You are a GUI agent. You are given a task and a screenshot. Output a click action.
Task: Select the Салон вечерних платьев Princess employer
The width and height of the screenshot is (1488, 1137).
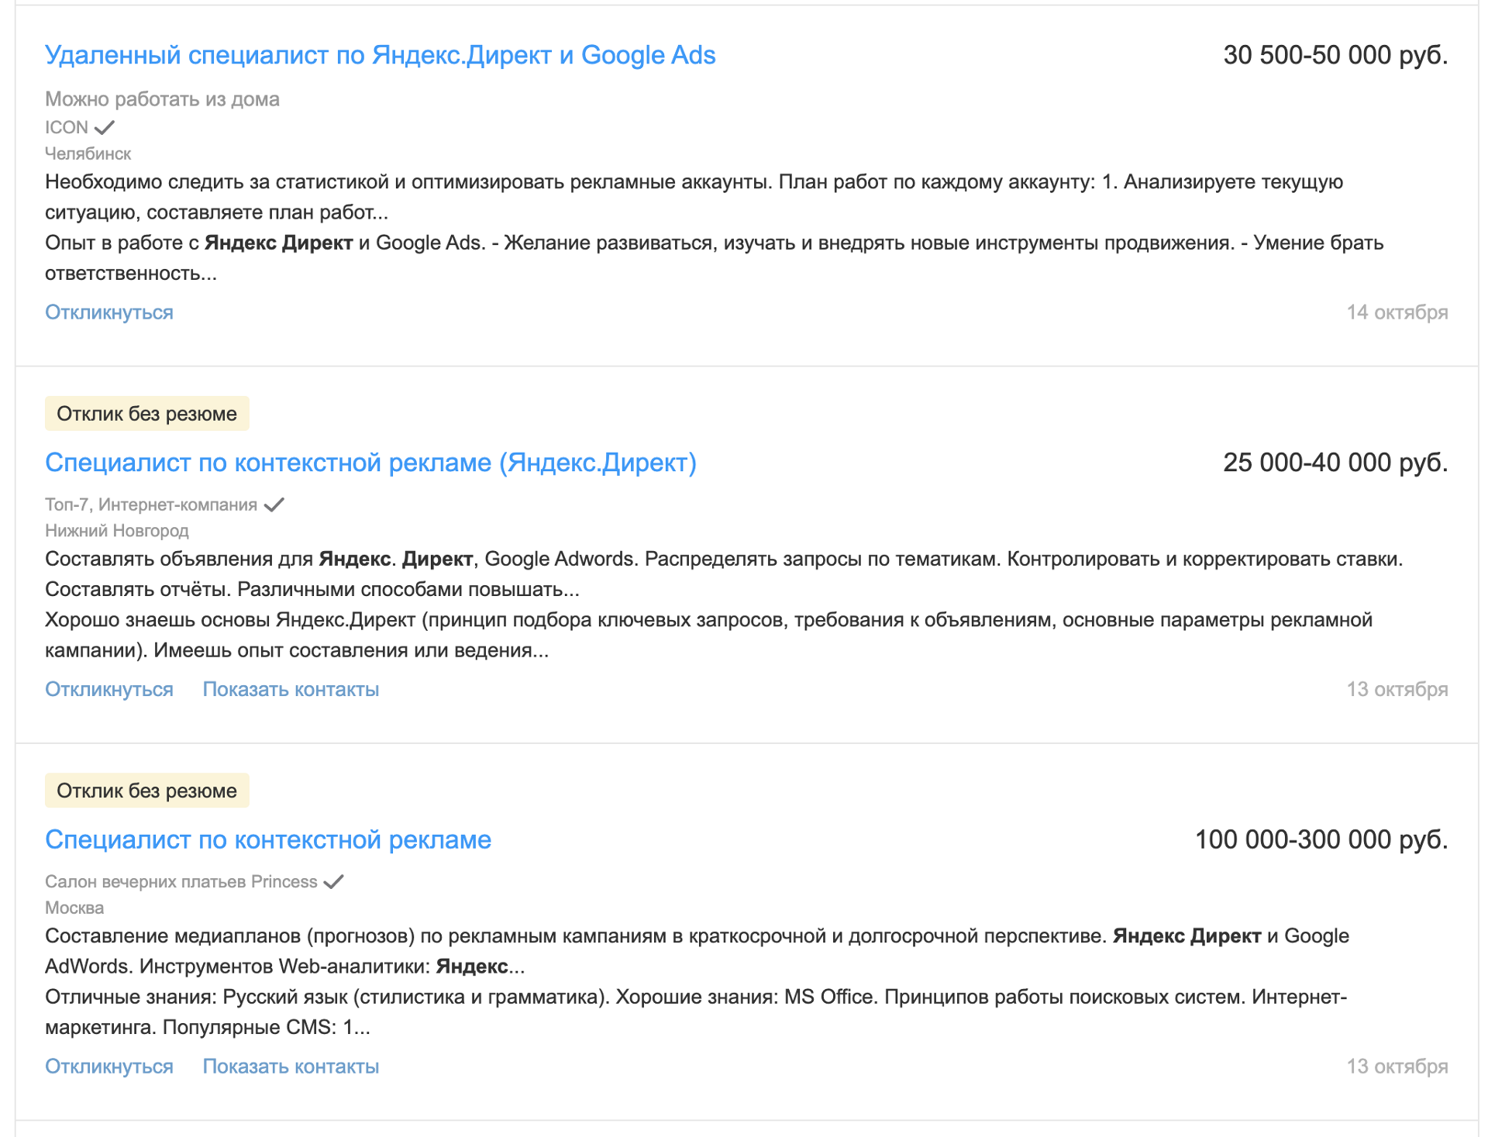(181, 882)
